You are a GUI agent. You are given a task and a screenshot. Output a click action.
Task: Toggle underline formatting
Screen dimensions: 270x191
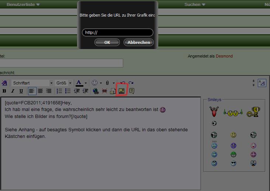(21, 91)
